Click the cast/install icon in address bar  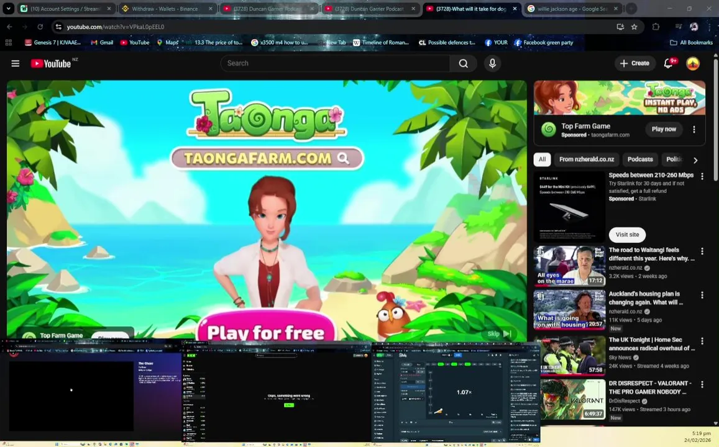tap(620, 27)
